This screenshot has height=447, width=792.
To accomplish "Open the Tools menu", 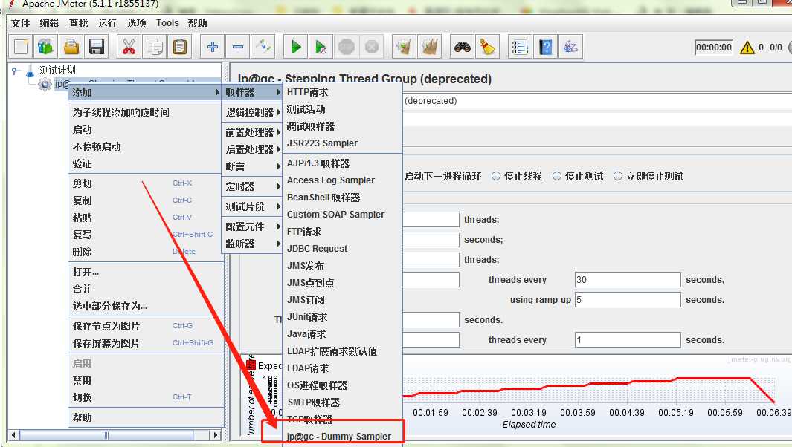I will tap(167, 23).
